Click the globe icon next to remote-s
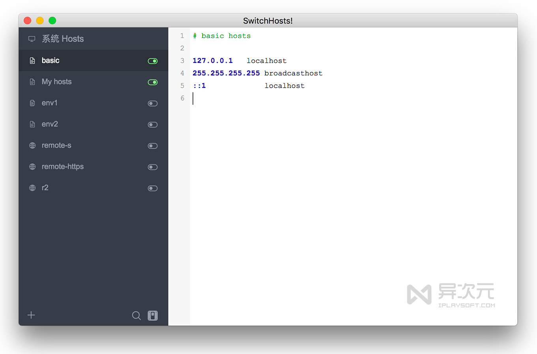 [x=32, y=145]
